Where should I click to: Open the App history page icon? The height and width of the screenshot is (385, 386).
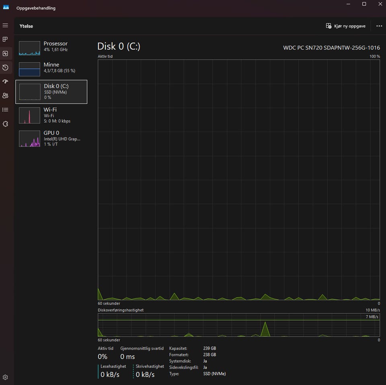[x=5, y=68]
